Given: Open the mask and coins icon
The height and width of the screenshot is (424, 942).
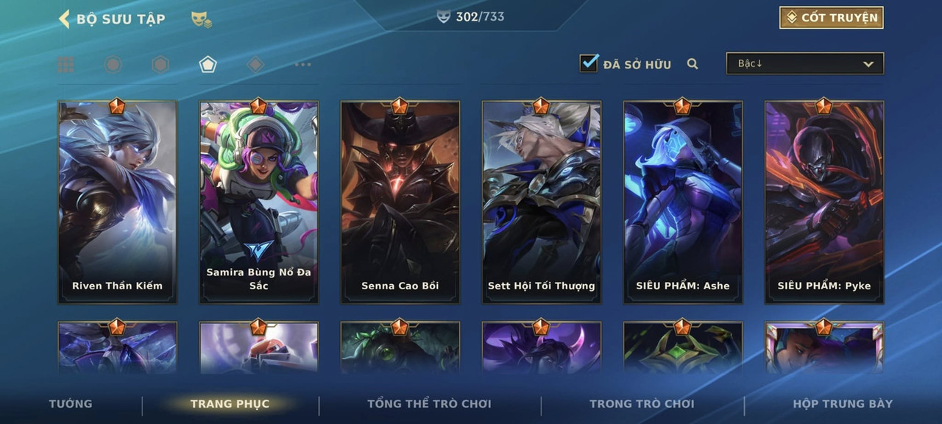Looking at the screenshot, I should (202, 20).
